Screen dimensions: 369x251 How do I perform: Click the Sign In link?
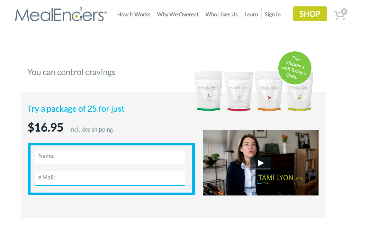(273, 14)
